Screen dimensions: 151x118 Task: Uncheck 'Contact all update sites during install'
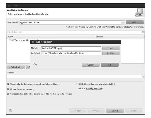tap(8, 94)
